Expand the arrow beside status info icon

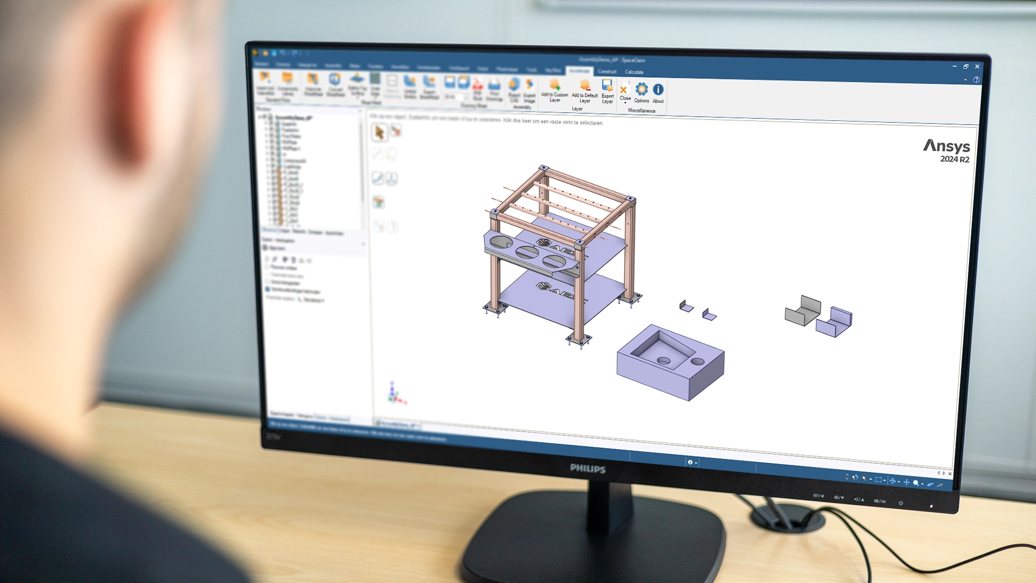pyautogui.click(x=696, y=463)
